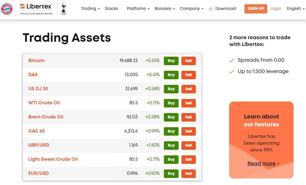Open the Read more link
The width and height of the screenshot is (306, 185).
click(262, 164)
